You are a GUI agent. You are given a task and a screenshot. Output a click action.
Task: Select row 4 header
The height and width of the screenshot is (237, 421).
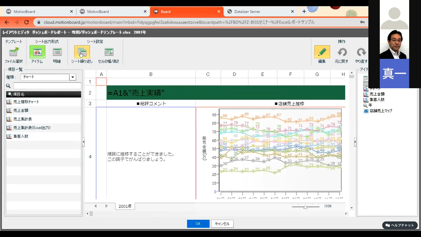[x=90, y=157]
